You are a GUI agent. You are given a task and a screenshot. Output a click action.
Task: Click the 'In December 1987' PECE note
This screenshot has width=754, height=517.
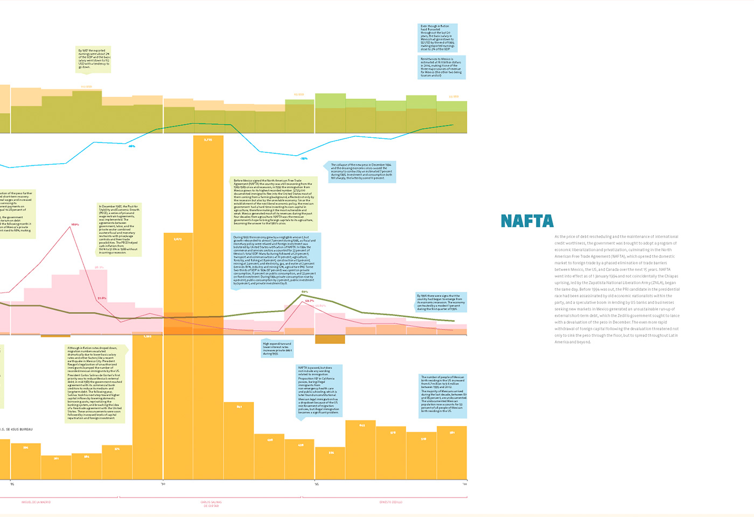pos(119,229)
